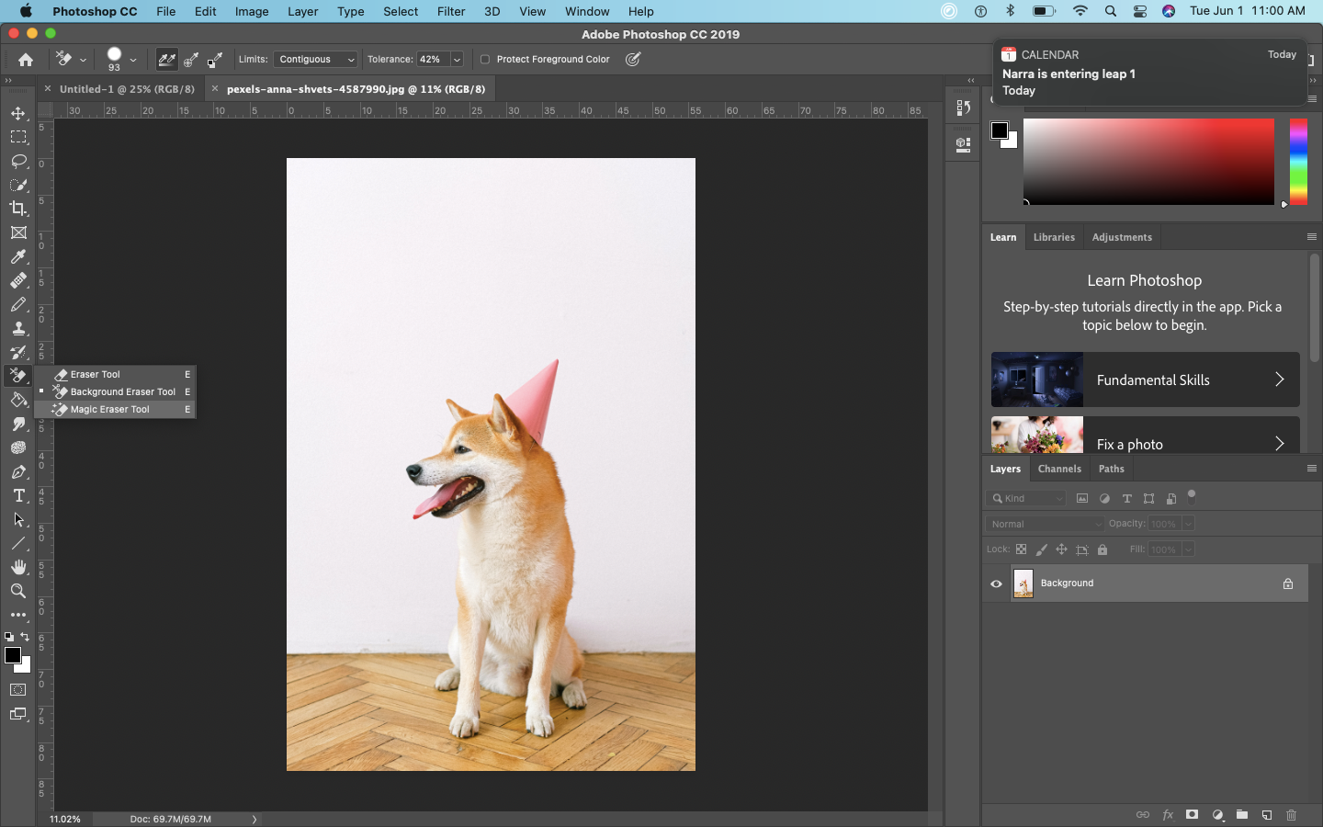Select the Crop tool
The image size is (1323, 827).
(x=18, y=209)
